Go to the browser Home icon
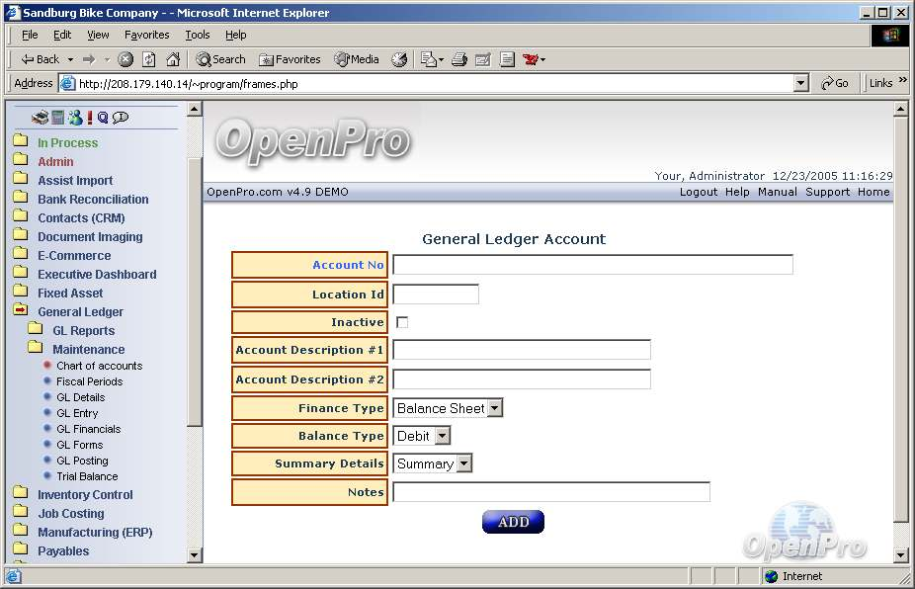Viewport: 915px width, 589px height. [x=173, y=59]
